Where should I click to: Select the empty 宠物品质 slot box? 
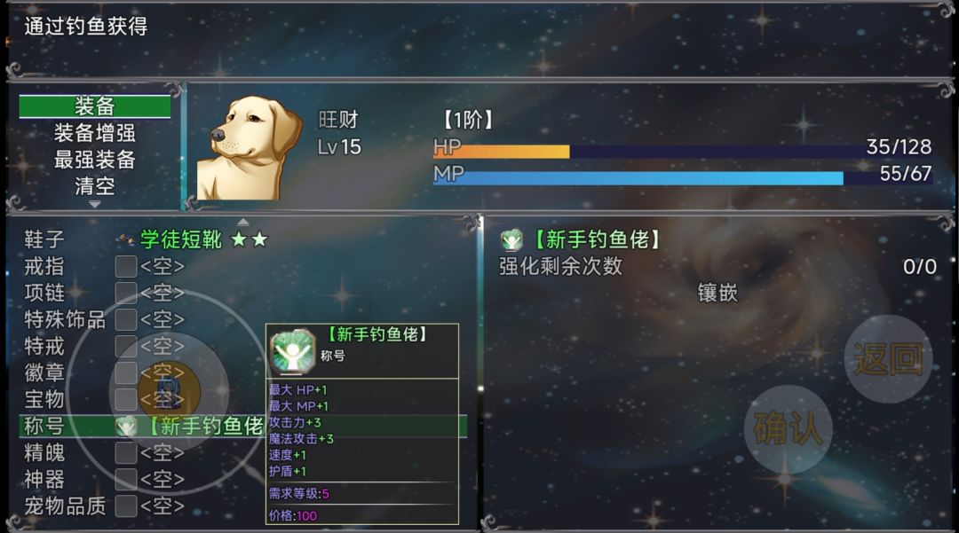126,506
